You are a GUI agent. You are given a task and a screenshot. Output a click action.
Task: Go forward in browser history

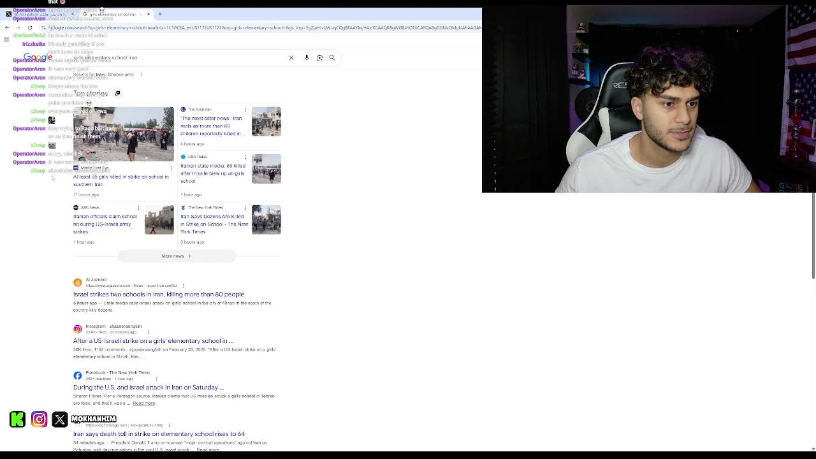pyautogui.click(x=18, y=28)
